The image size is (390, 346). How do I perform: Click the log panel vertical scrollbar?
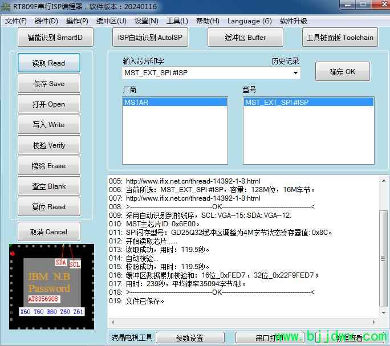pos(384,239)
